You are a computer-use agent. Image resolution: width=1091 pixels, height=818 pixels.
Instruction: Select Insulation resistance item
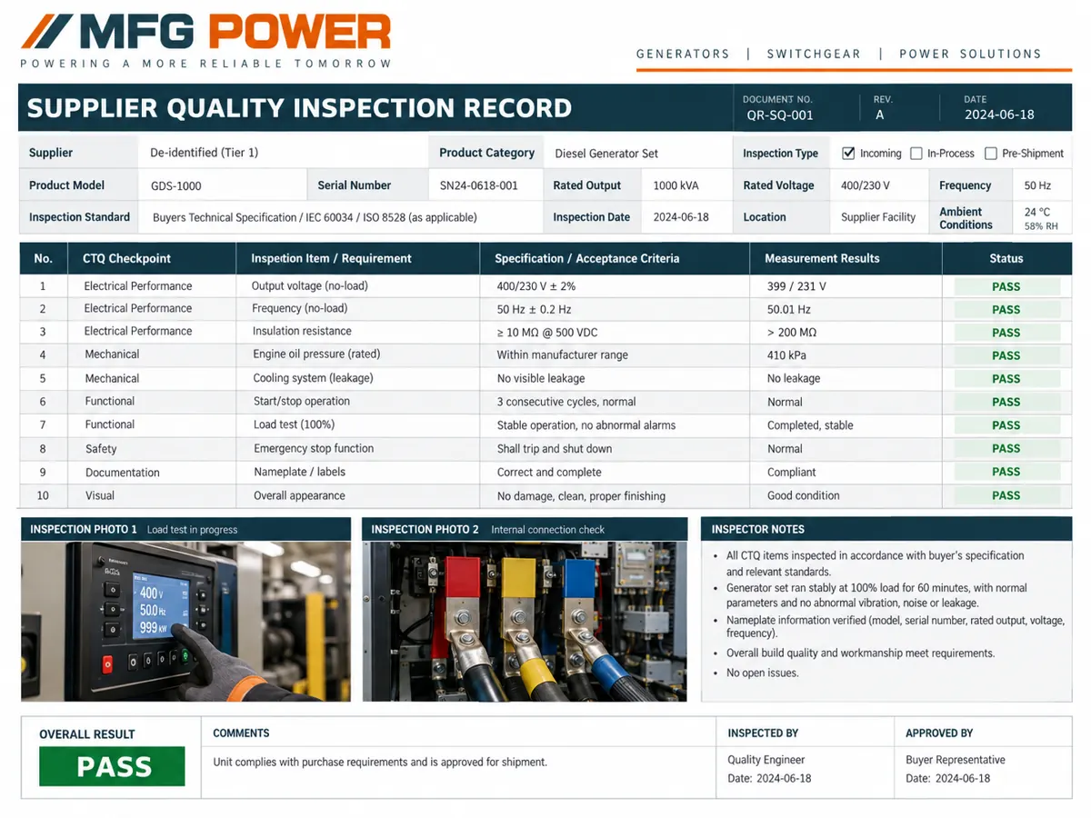(302, 331)
